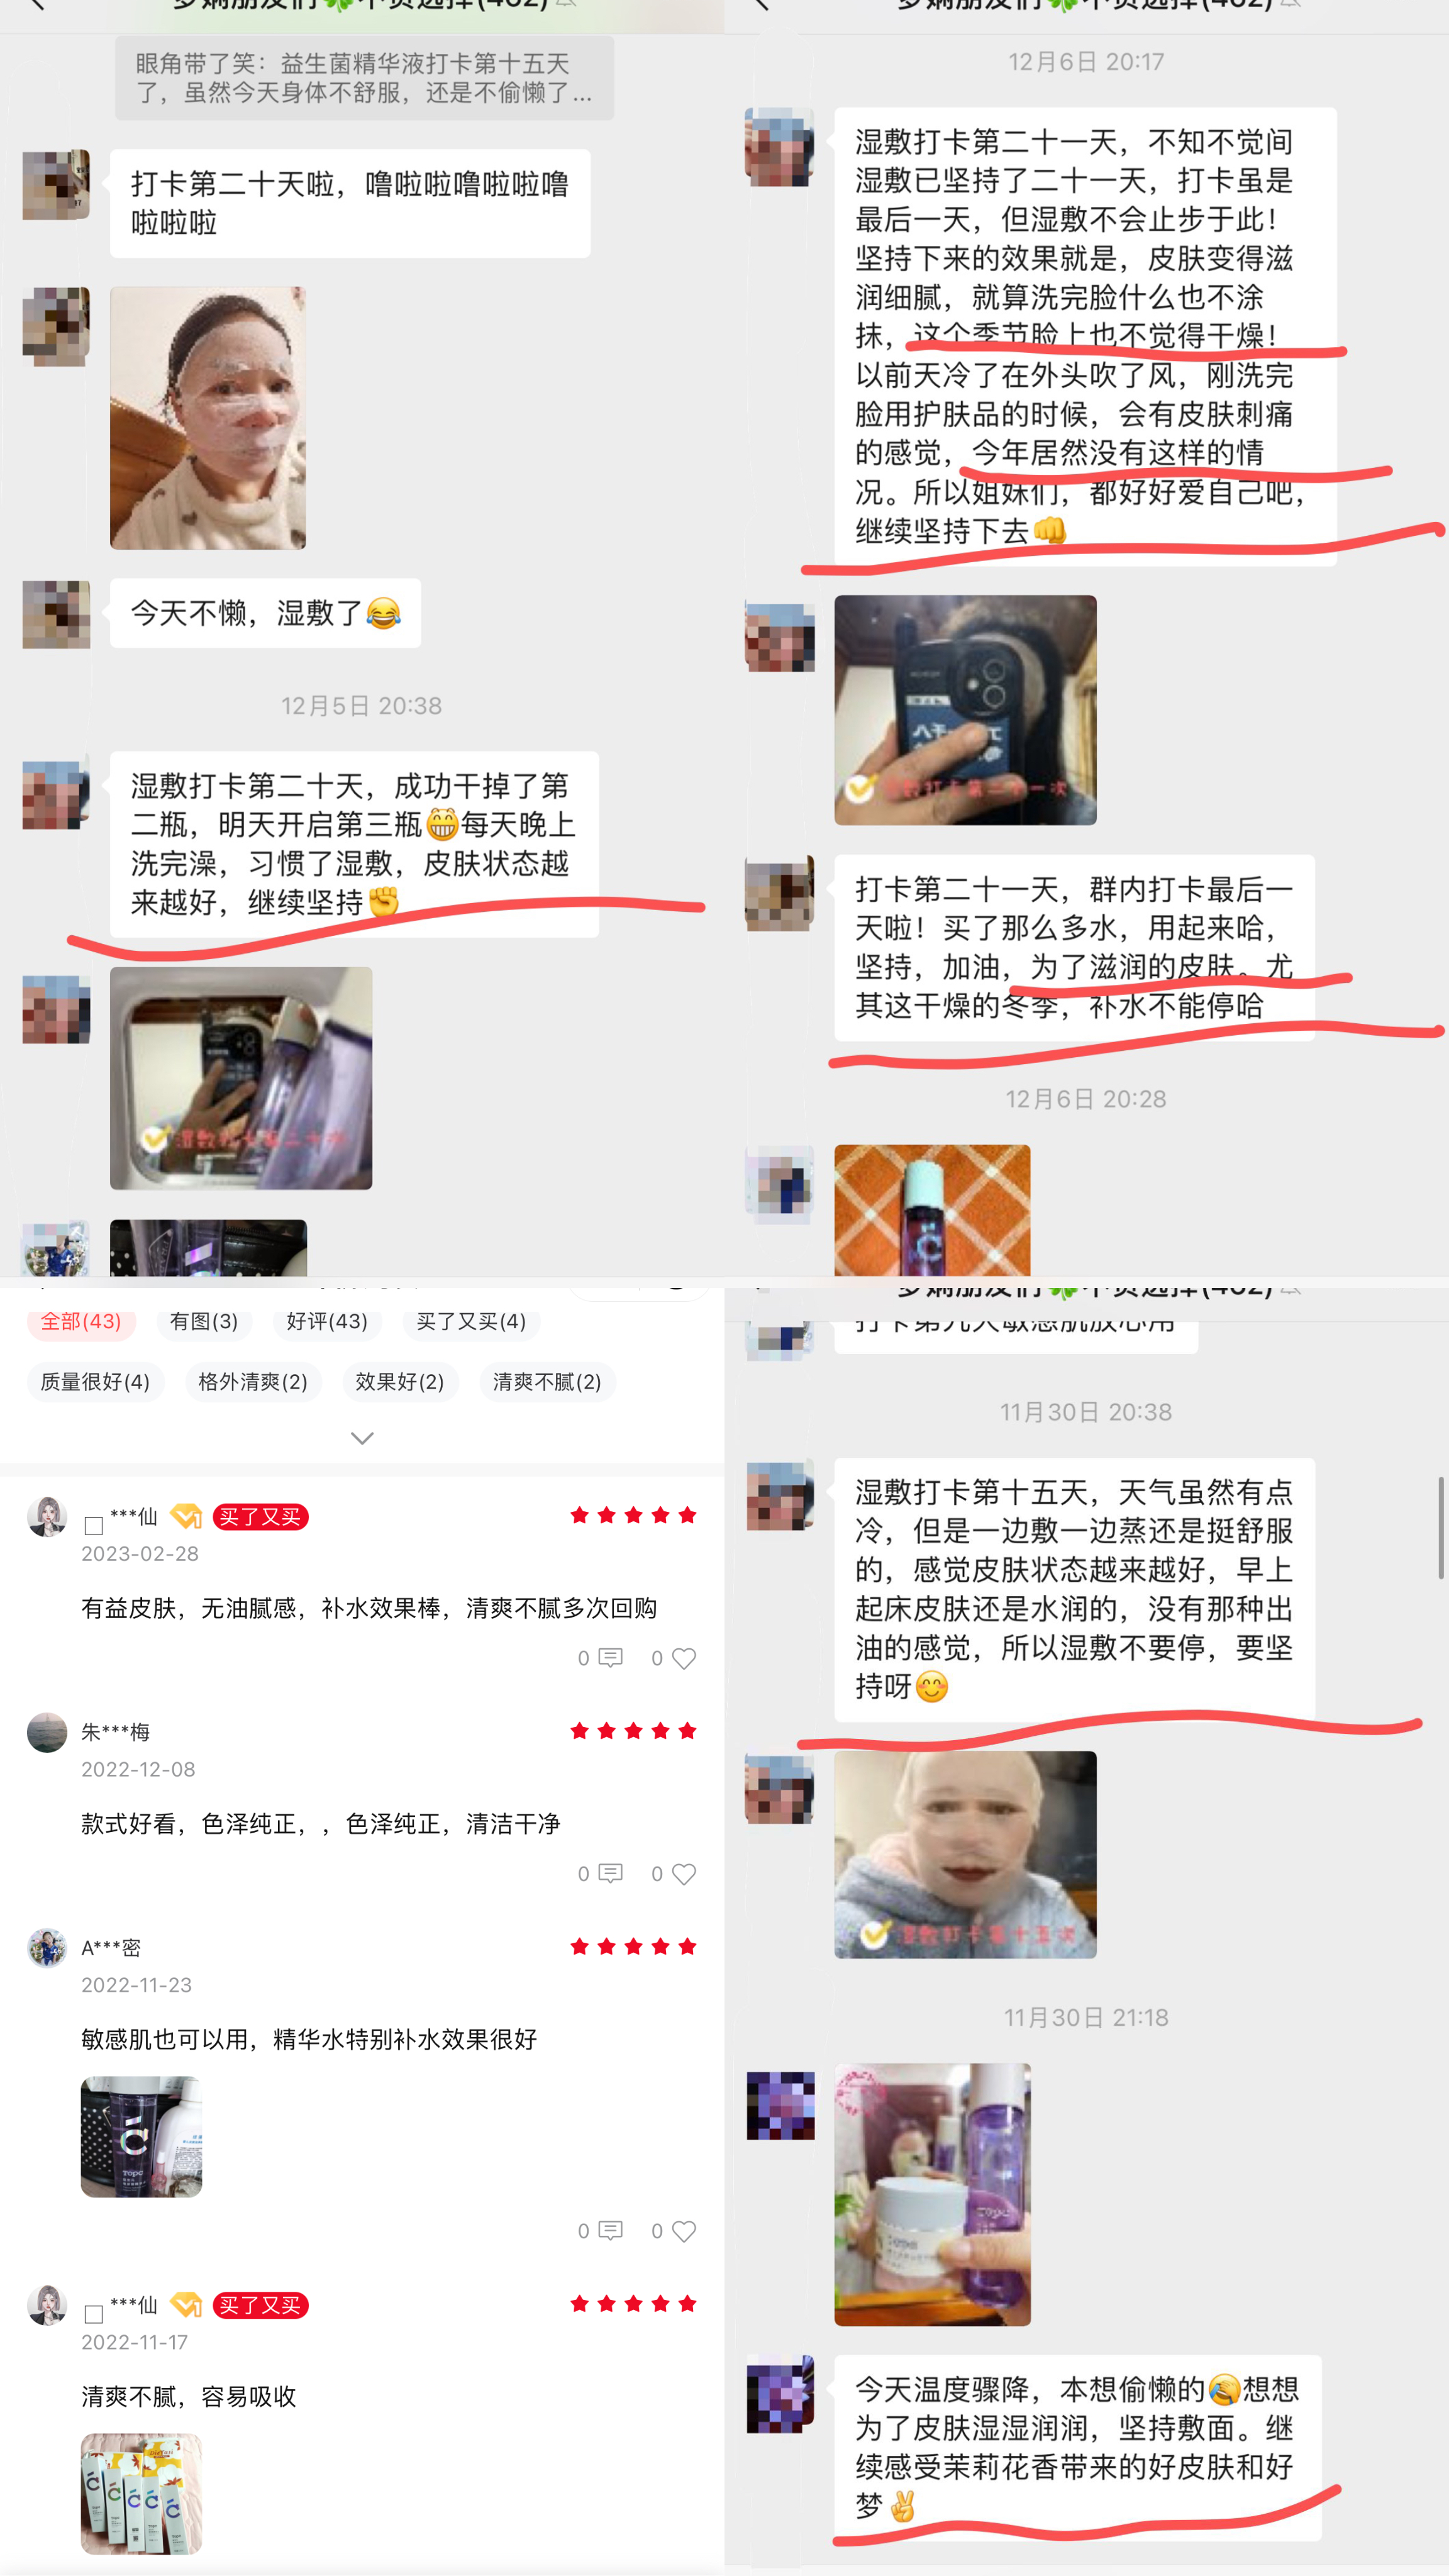Image resolution: width=1449 pixels, height=2576 pixels.
Task: Open 朱***梅's profile avatar
Action: coord(47,1732)
